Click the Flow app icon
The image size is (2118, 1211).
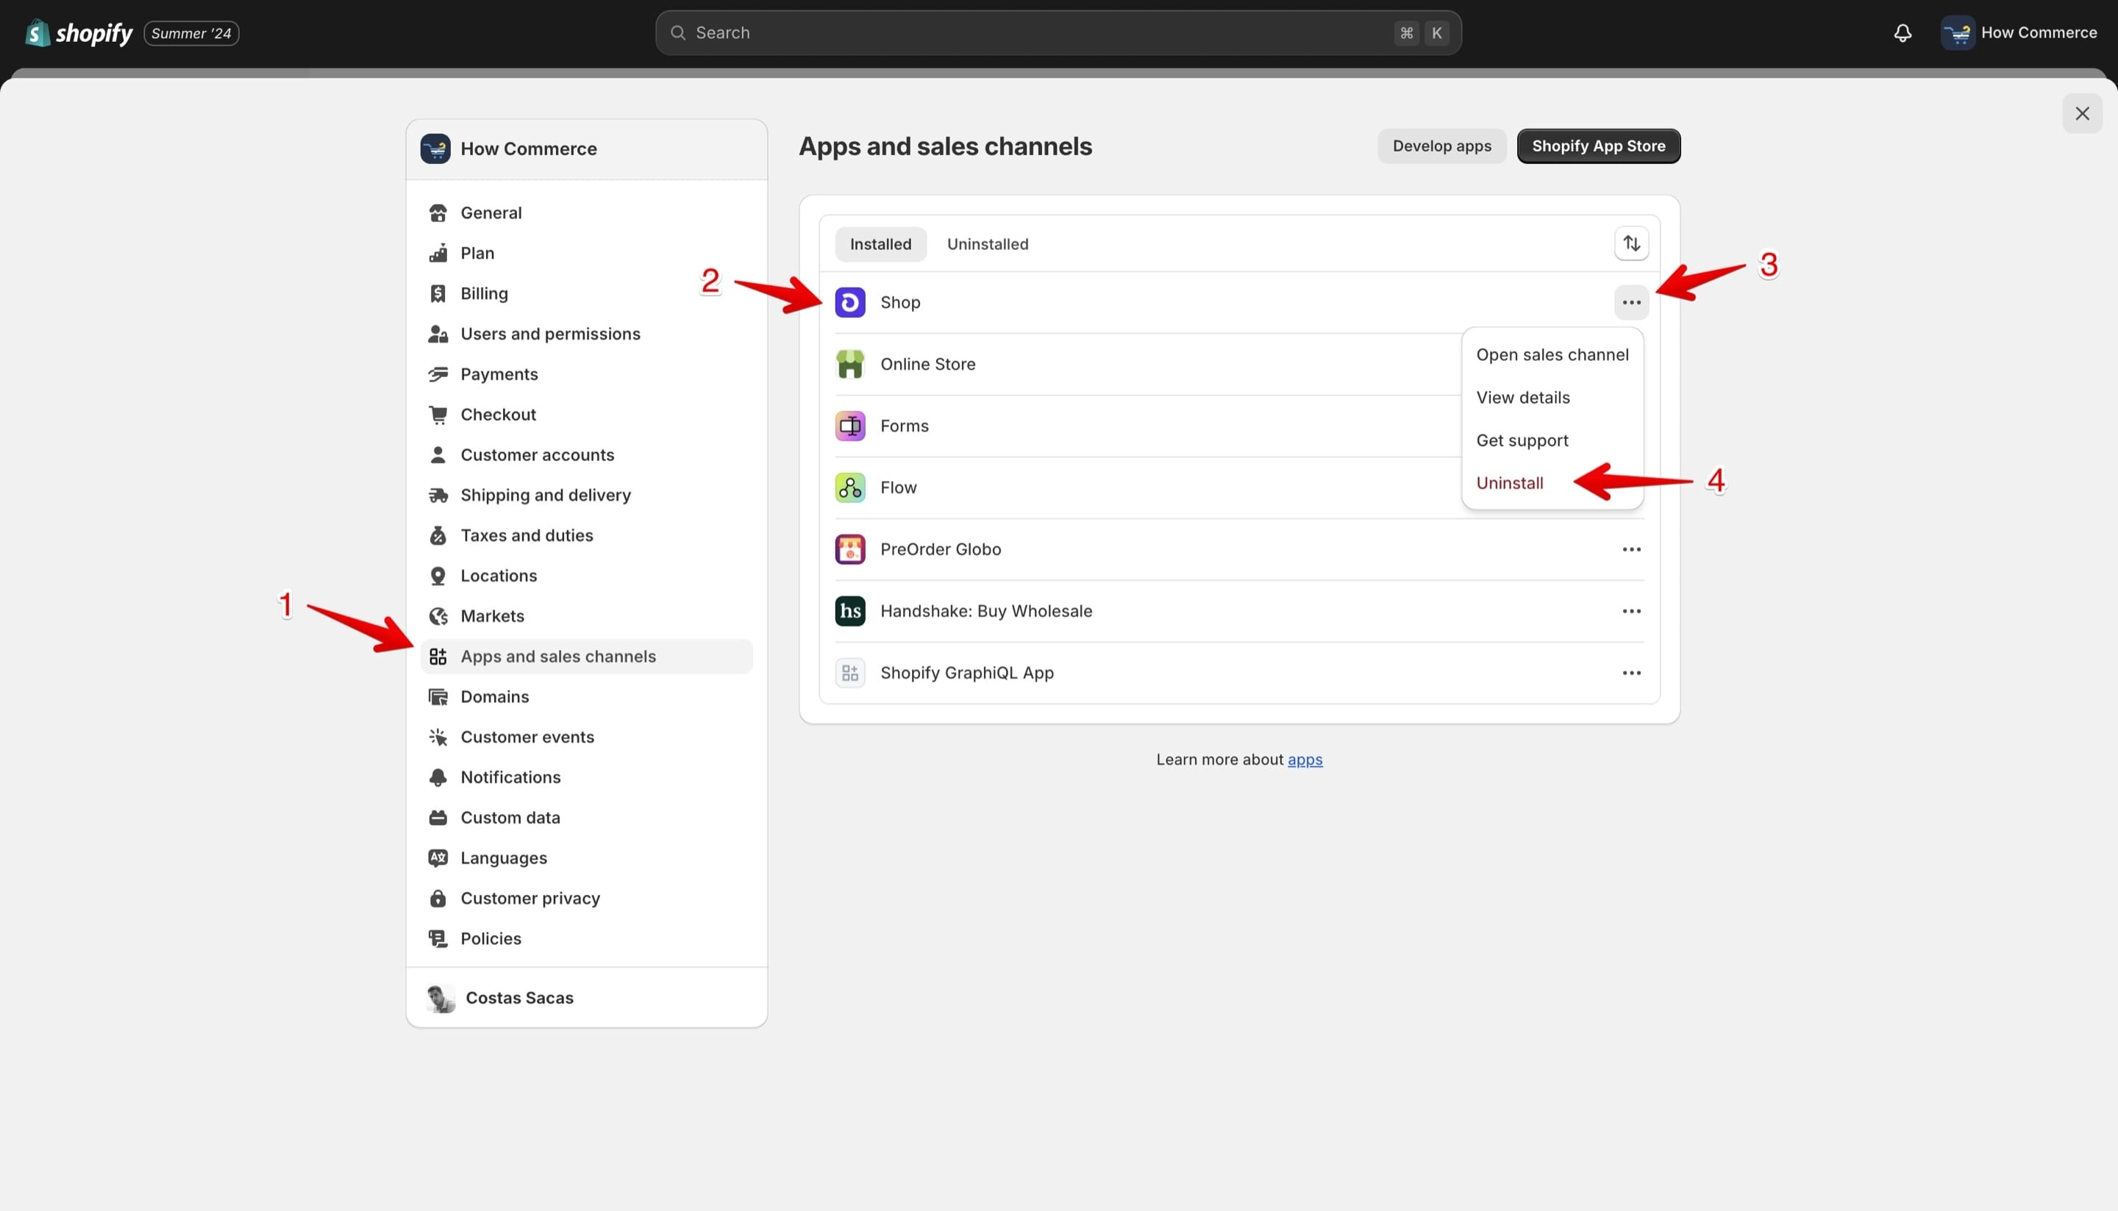tap(850, 487)
